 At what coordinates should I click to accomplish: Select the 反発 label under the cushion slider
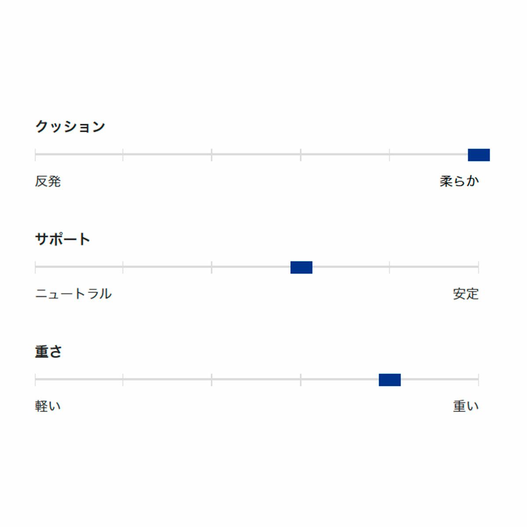click(48, 181)
